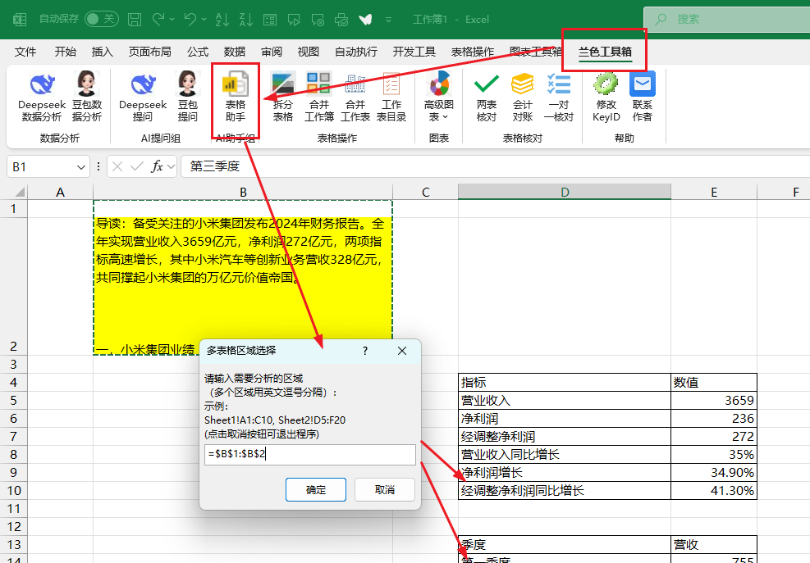Image resolution: width=810 pixels, height=563 pixels.
Task: Open 修改KeyID in the 帮助 group
Action: point(606,97)
